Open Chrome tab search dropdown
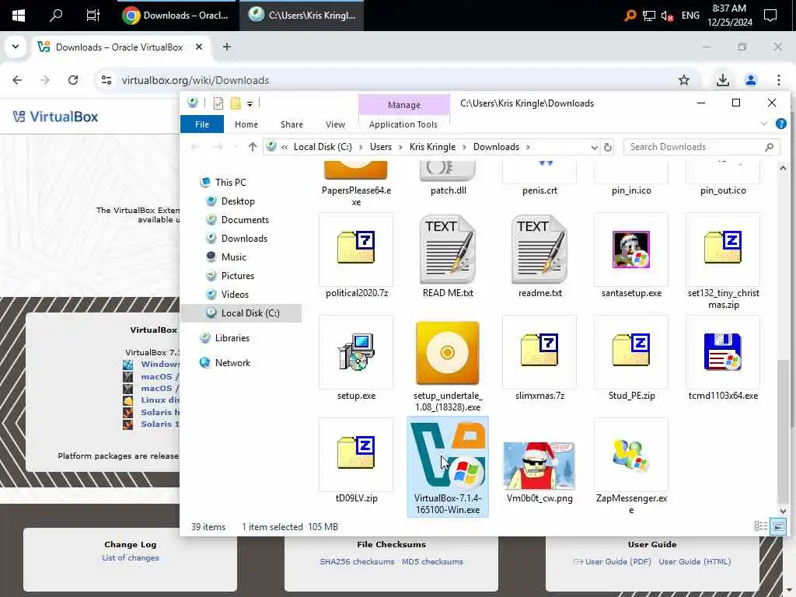Viewport: 796px width, 597px height. coord(16,47)
